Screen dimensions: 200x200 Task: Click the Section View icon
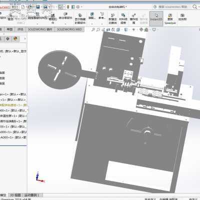108,29
